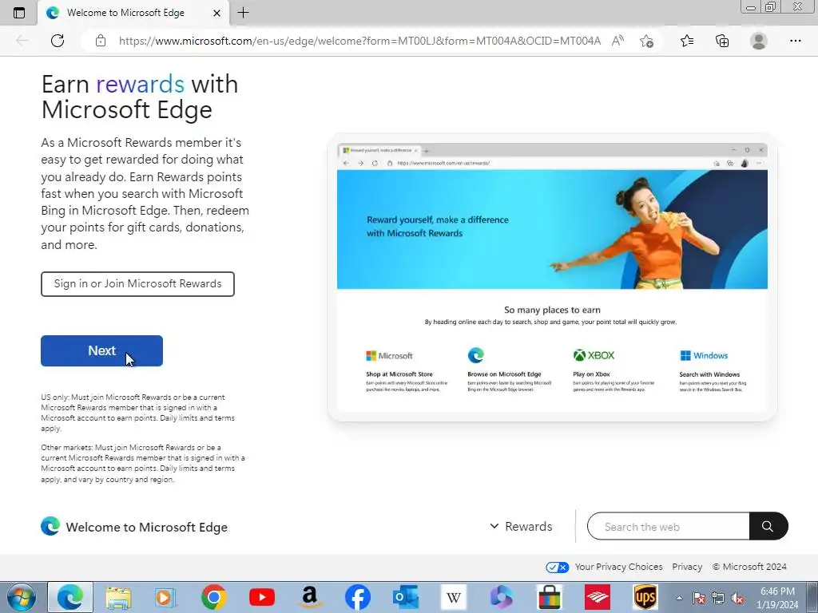Viewport: 818px width, 613px height.
Task: Open Amazon taskbar shortcut
Action: point(310,597)
